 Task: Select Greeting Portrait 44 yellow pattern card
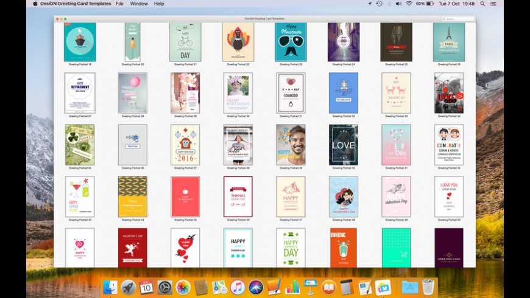pyautogui.click(x=133, y=196)
